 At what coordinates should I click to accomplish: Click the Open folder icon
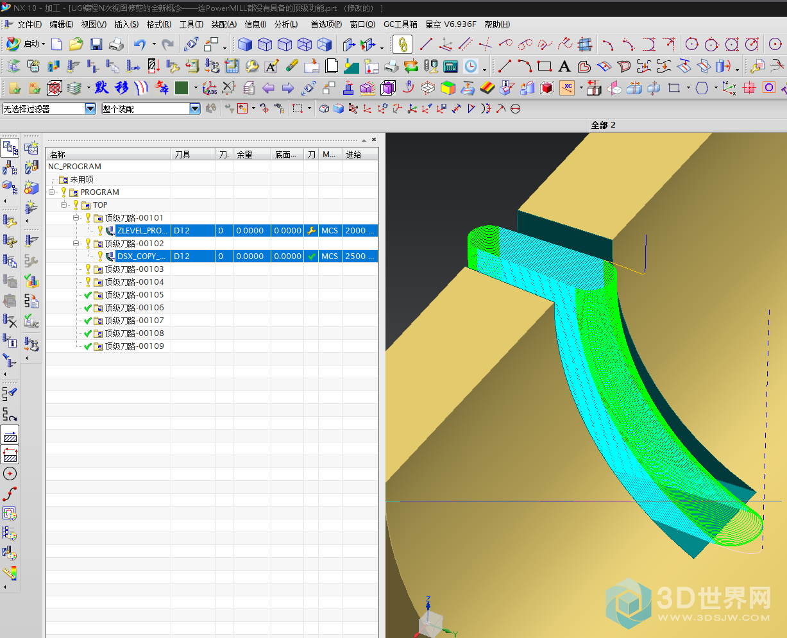pos(76,44)
